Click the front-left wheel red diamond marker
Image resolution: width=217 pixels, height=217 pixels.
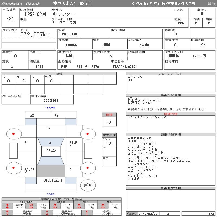(13, 134)
